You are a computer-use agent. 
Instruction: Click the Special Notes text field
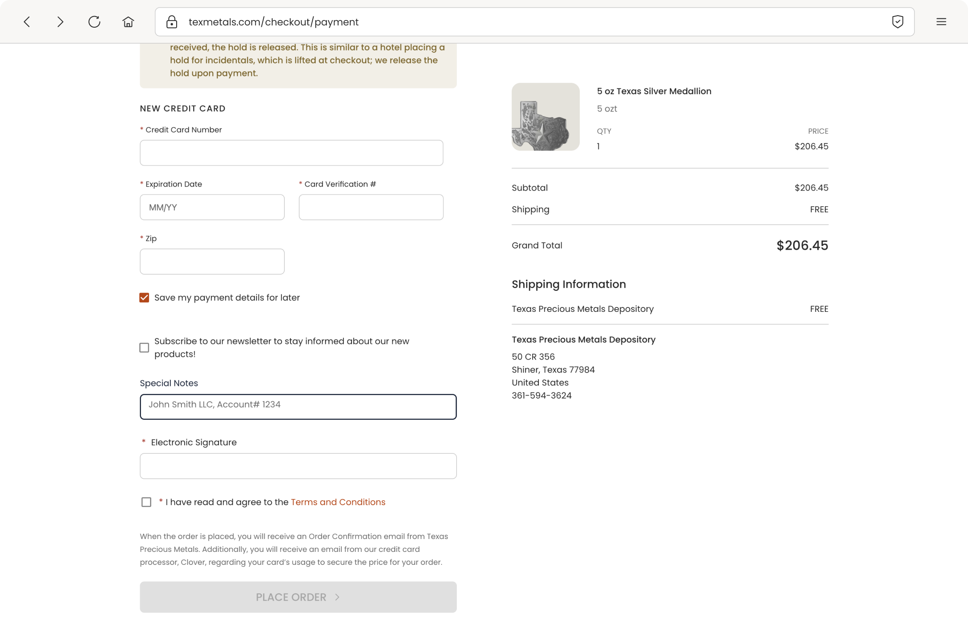pyautogui.click(x=298, y=406)
